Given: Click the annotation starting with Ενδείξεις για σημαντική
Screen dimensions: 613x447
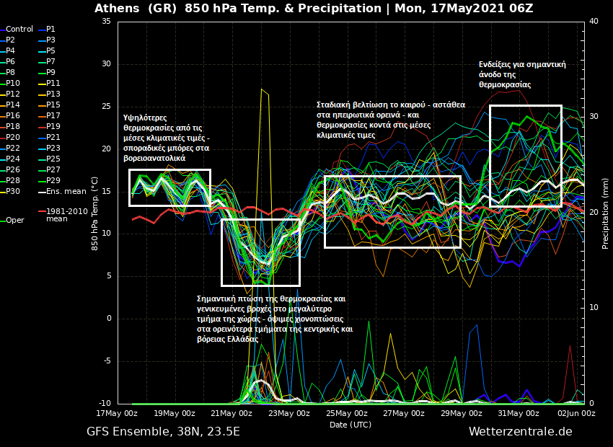Looking at the screenshot, I should [x=521, y=74].
